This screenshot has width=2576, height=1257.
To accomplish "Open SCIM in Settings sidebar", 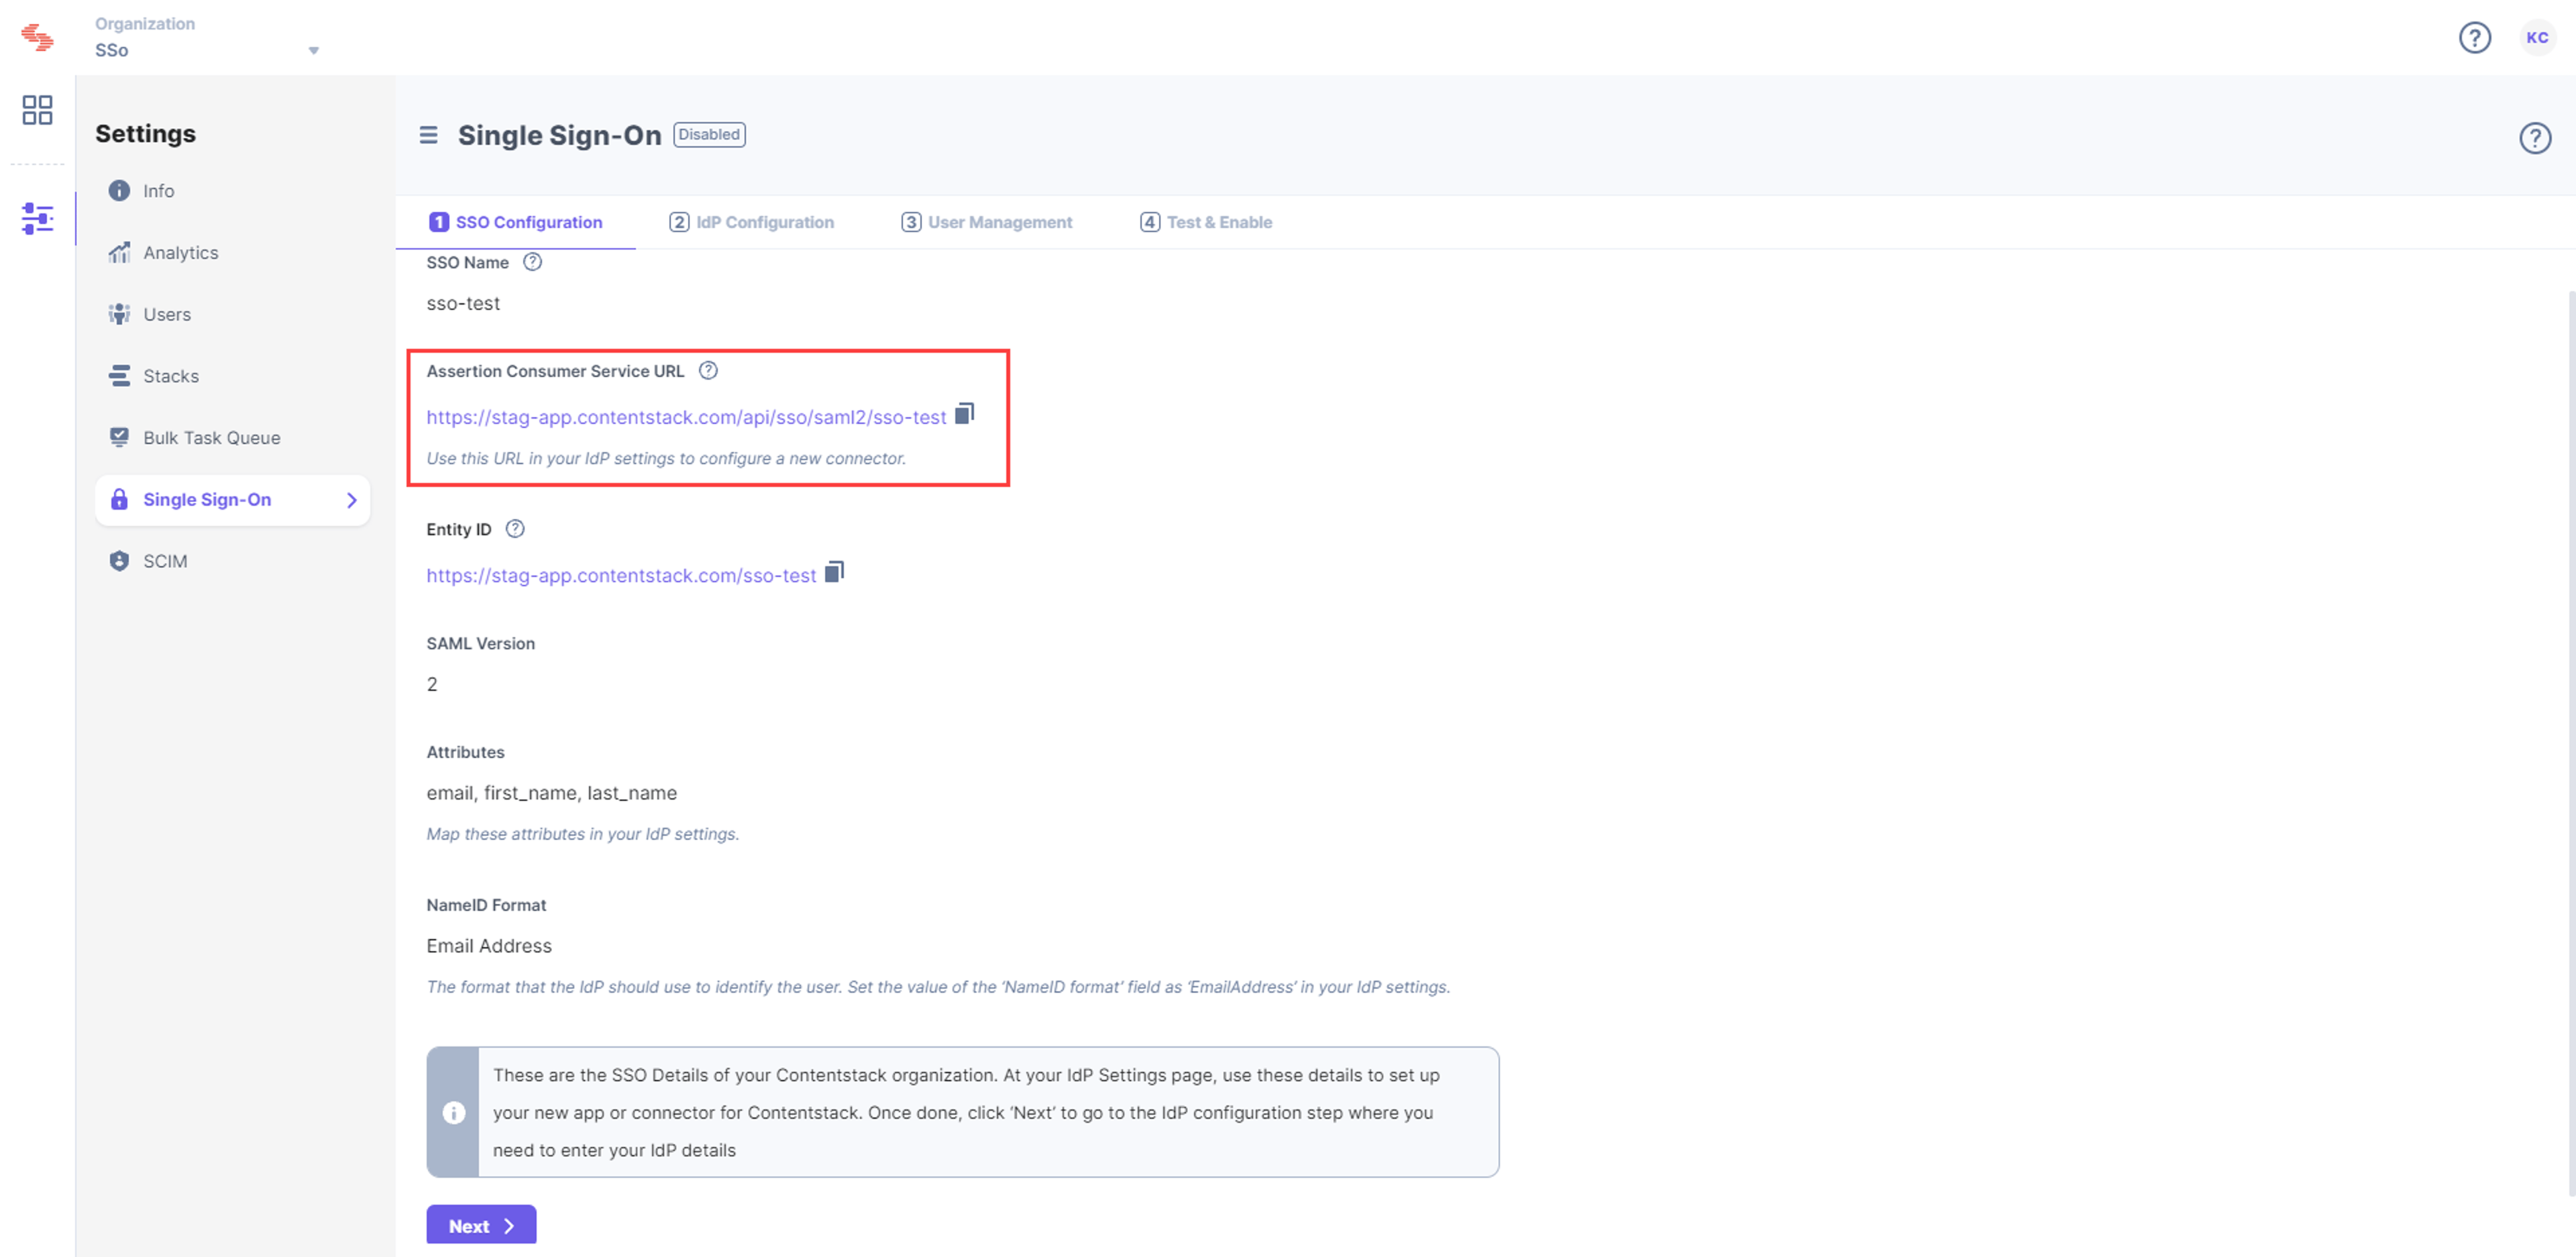I will tap(232, 561).
